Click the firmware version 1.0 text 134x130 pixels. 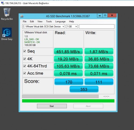tap(26, 36)
